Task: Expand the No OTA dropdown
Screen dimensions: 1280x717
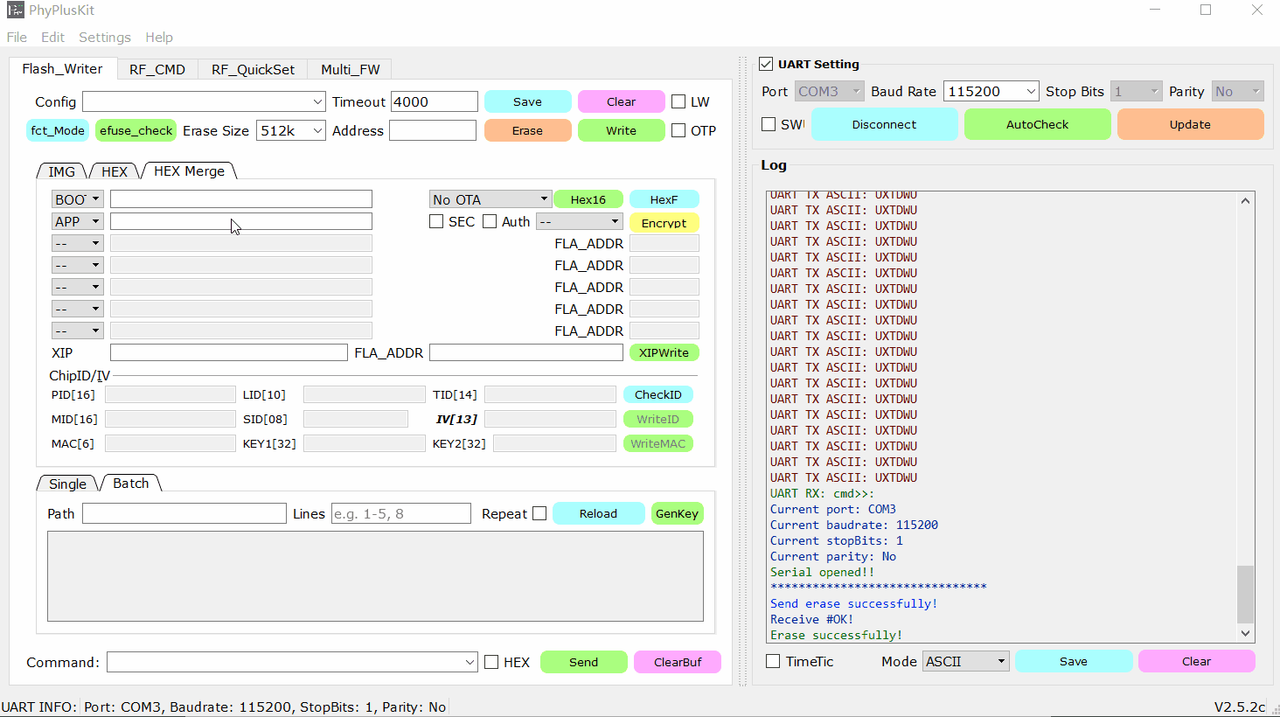Action: pos(490,199)
